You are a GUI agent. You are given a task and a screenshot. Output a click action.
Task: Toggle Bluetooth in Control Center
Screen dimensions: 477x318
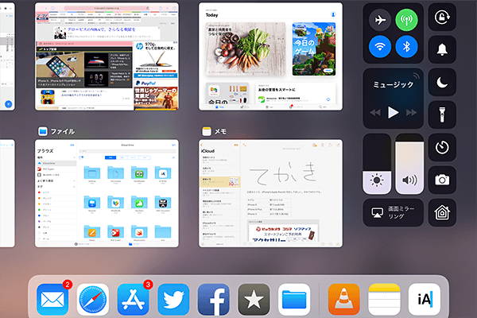[x=406, y=47]
